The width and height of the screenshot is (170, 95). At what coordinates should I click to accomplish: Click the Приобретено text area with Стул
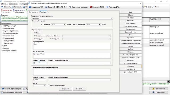(72, 46)
